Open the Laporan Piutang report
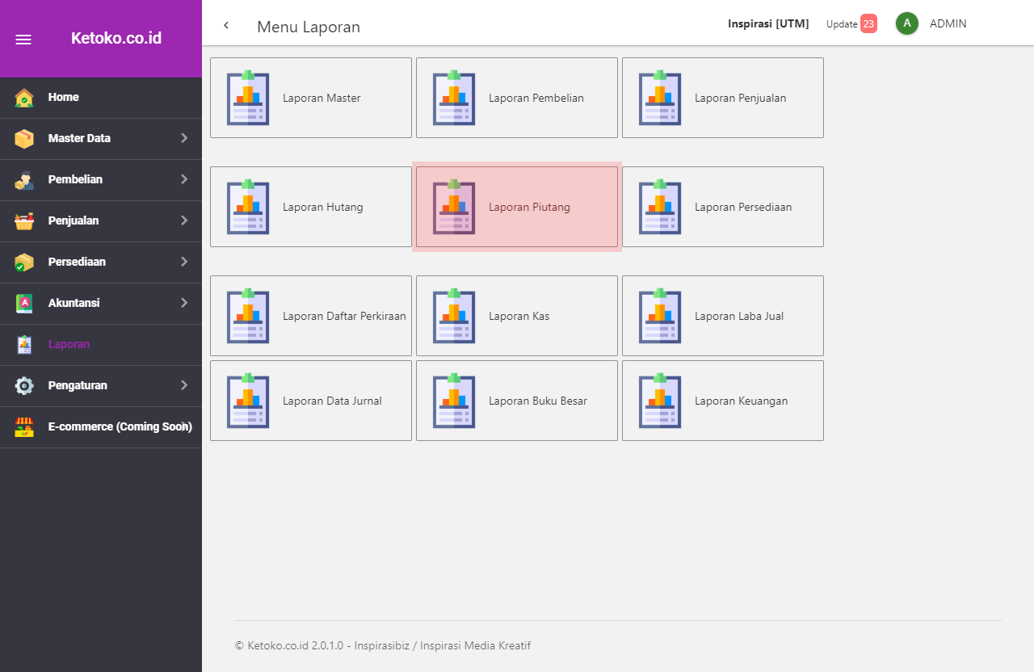Image resolution: width=1034 pixels, height=672 pixels. [517, 207]
